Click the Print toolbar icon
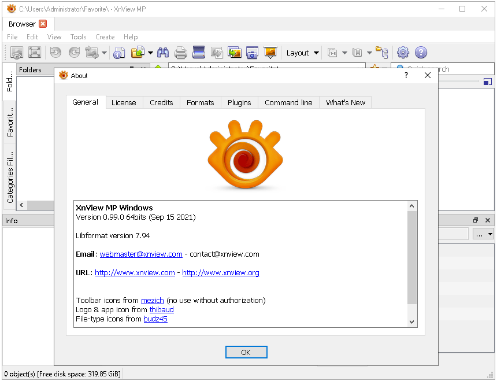497x381 pixels. pyautogui.click(x=181, y=53)
